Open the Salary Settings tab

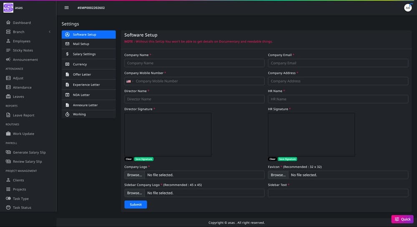click(84, 54)
